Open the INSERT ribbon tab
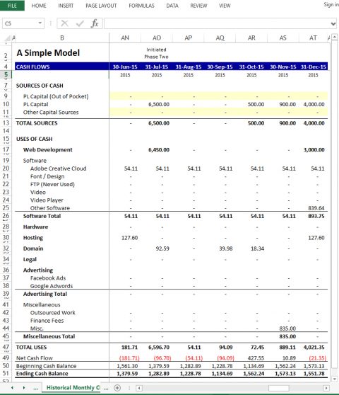339x395 pixels. 66,6
